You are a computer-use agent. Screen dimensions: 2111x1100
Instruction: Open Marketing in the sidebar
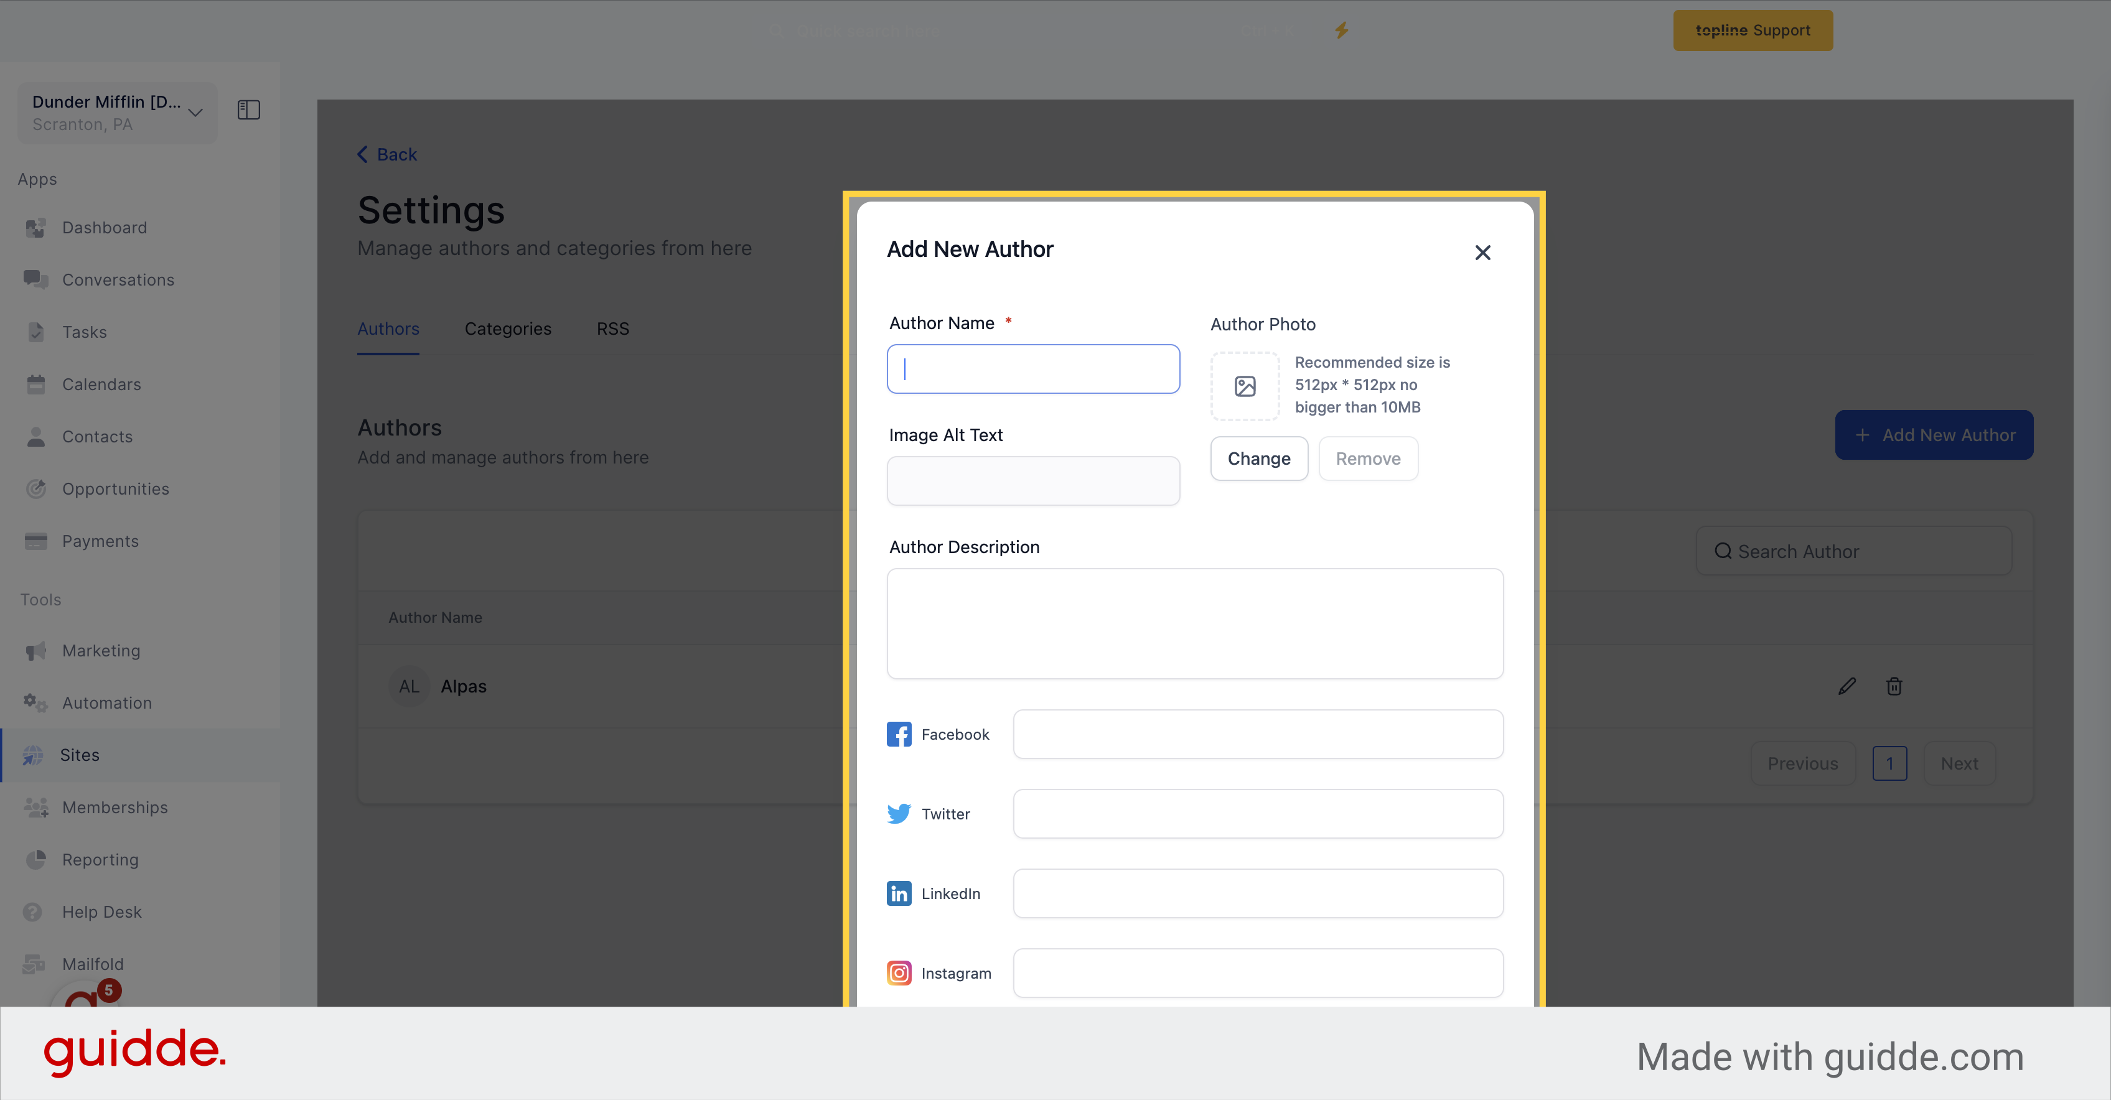pos(101,650)
